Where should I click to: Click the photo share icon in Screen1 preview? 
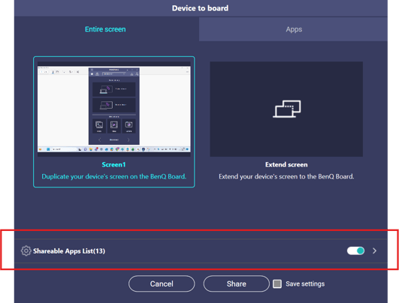click(x=99, y=125)
